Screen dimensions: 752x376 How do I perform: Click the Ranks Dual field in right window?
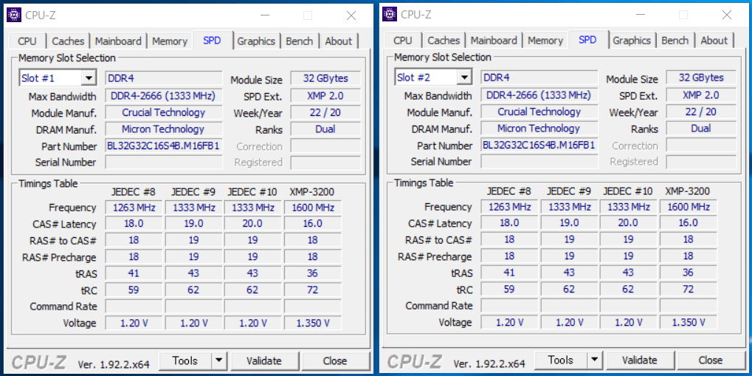[701, 129]
